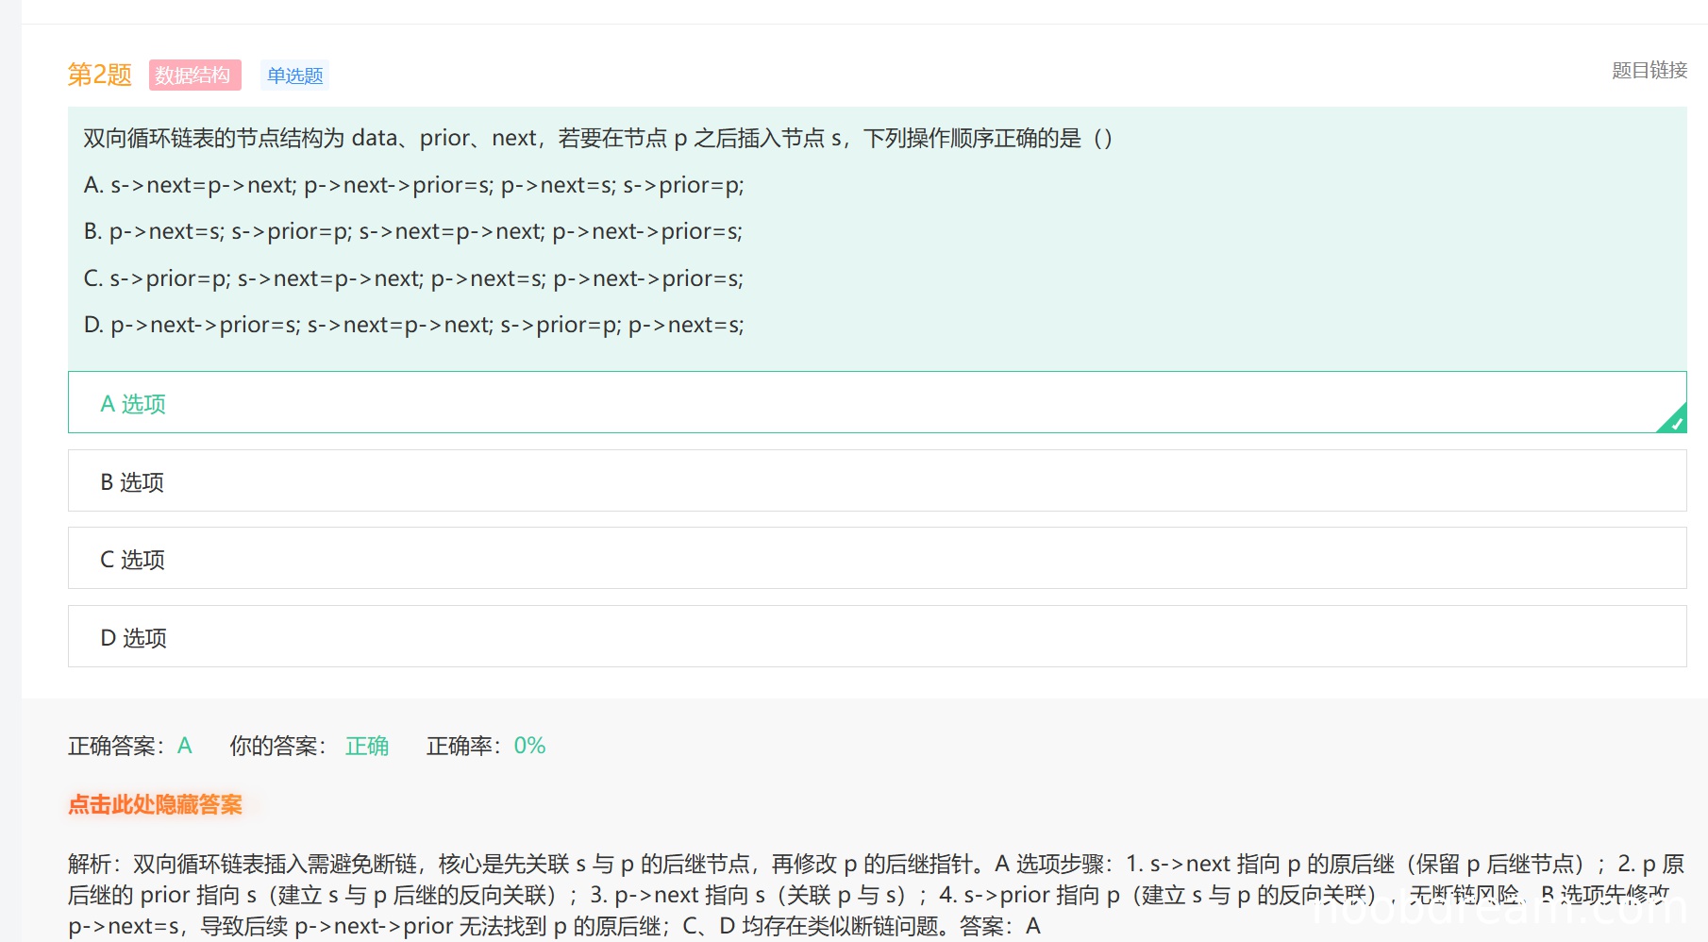Click the blue 单选题 type tag

294,76
